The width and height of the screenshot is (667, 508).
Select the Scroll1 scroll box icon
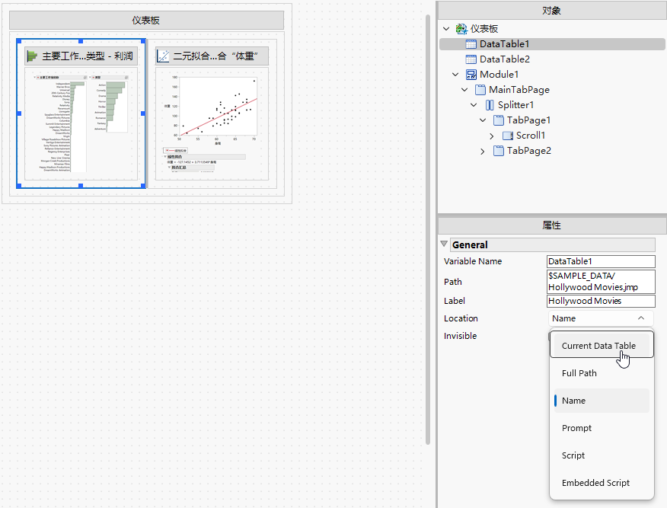tap(508, 136)
